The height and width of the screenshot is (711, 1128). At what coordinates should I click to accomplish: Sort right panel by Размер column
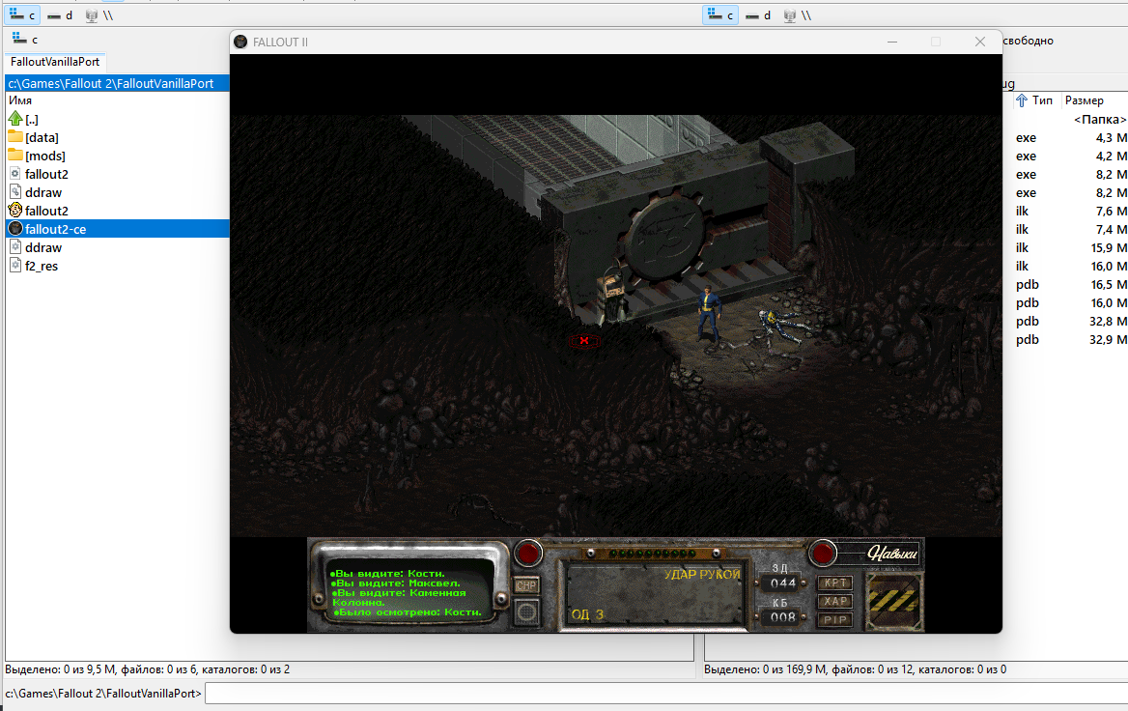click(x=1085, y=100)
